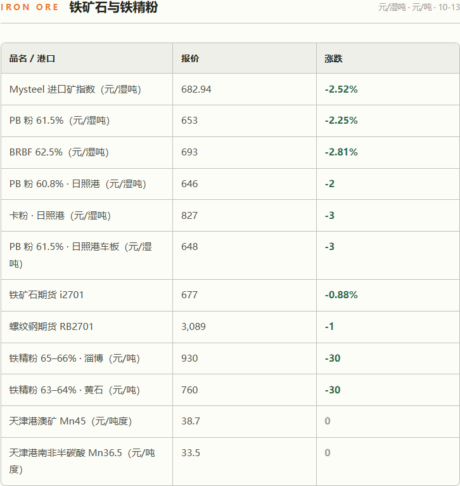Click the price value 760
Viewport: 460px width, 486px height.
tap(189, 390)
